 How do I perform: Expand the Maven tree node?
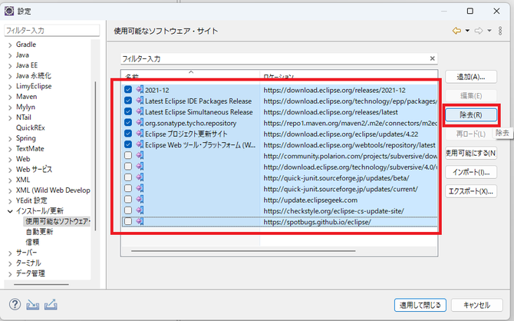10,98
